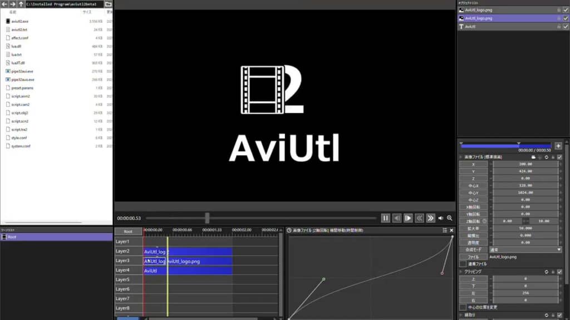Click the clock icon in curve editor header
Image resolution: width=570 pixels, height=320 pixels.
pos(289,231)
